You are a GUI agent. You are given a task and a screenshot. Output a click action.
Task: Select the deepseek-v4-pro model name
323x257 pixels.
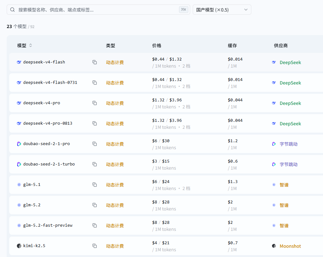(42, 103)
